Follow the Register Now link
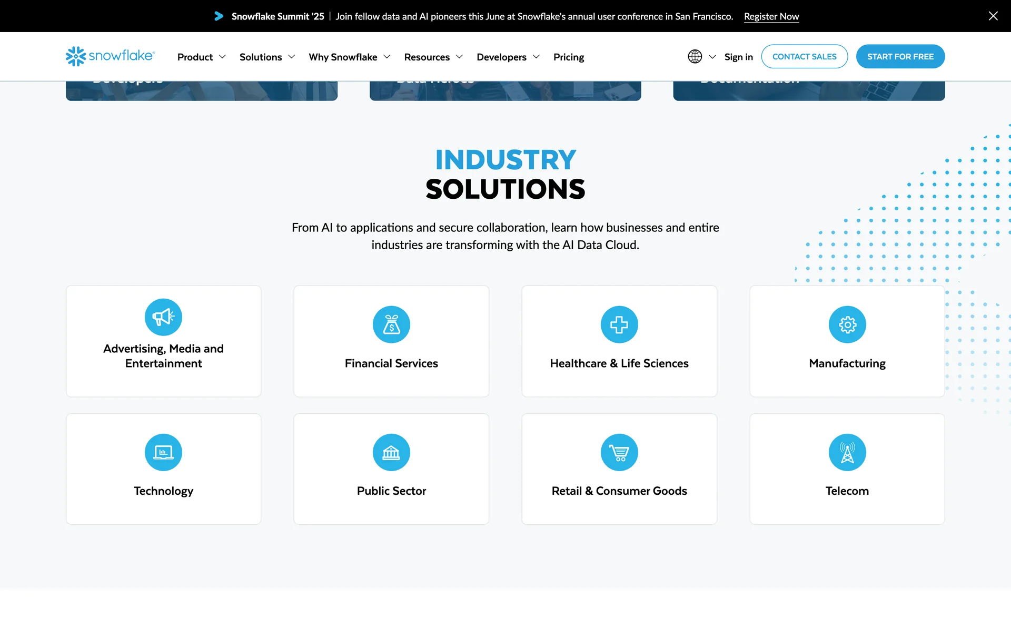Viewport: 1011px width, 631px height. point(771,16)
